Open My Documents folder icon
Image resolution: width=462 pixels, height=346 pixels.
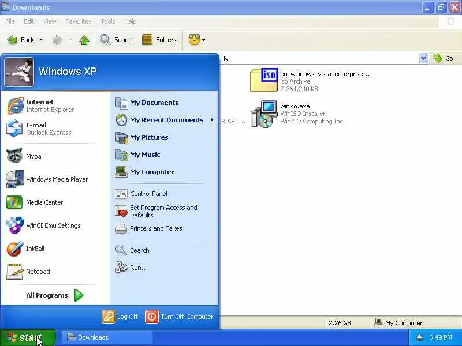click(121, 103)
